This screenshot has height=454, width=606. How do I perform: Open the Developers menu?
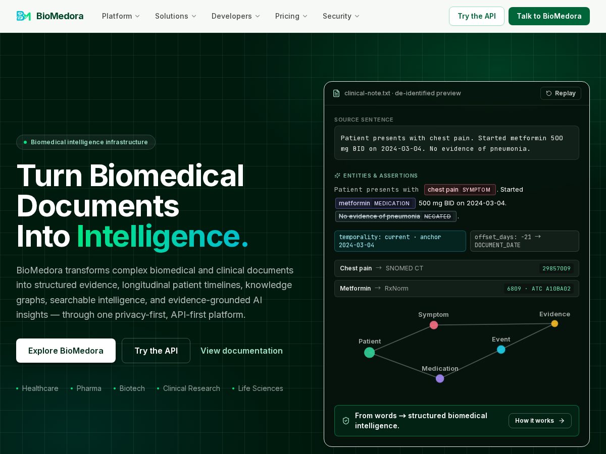tap(236, 16)
